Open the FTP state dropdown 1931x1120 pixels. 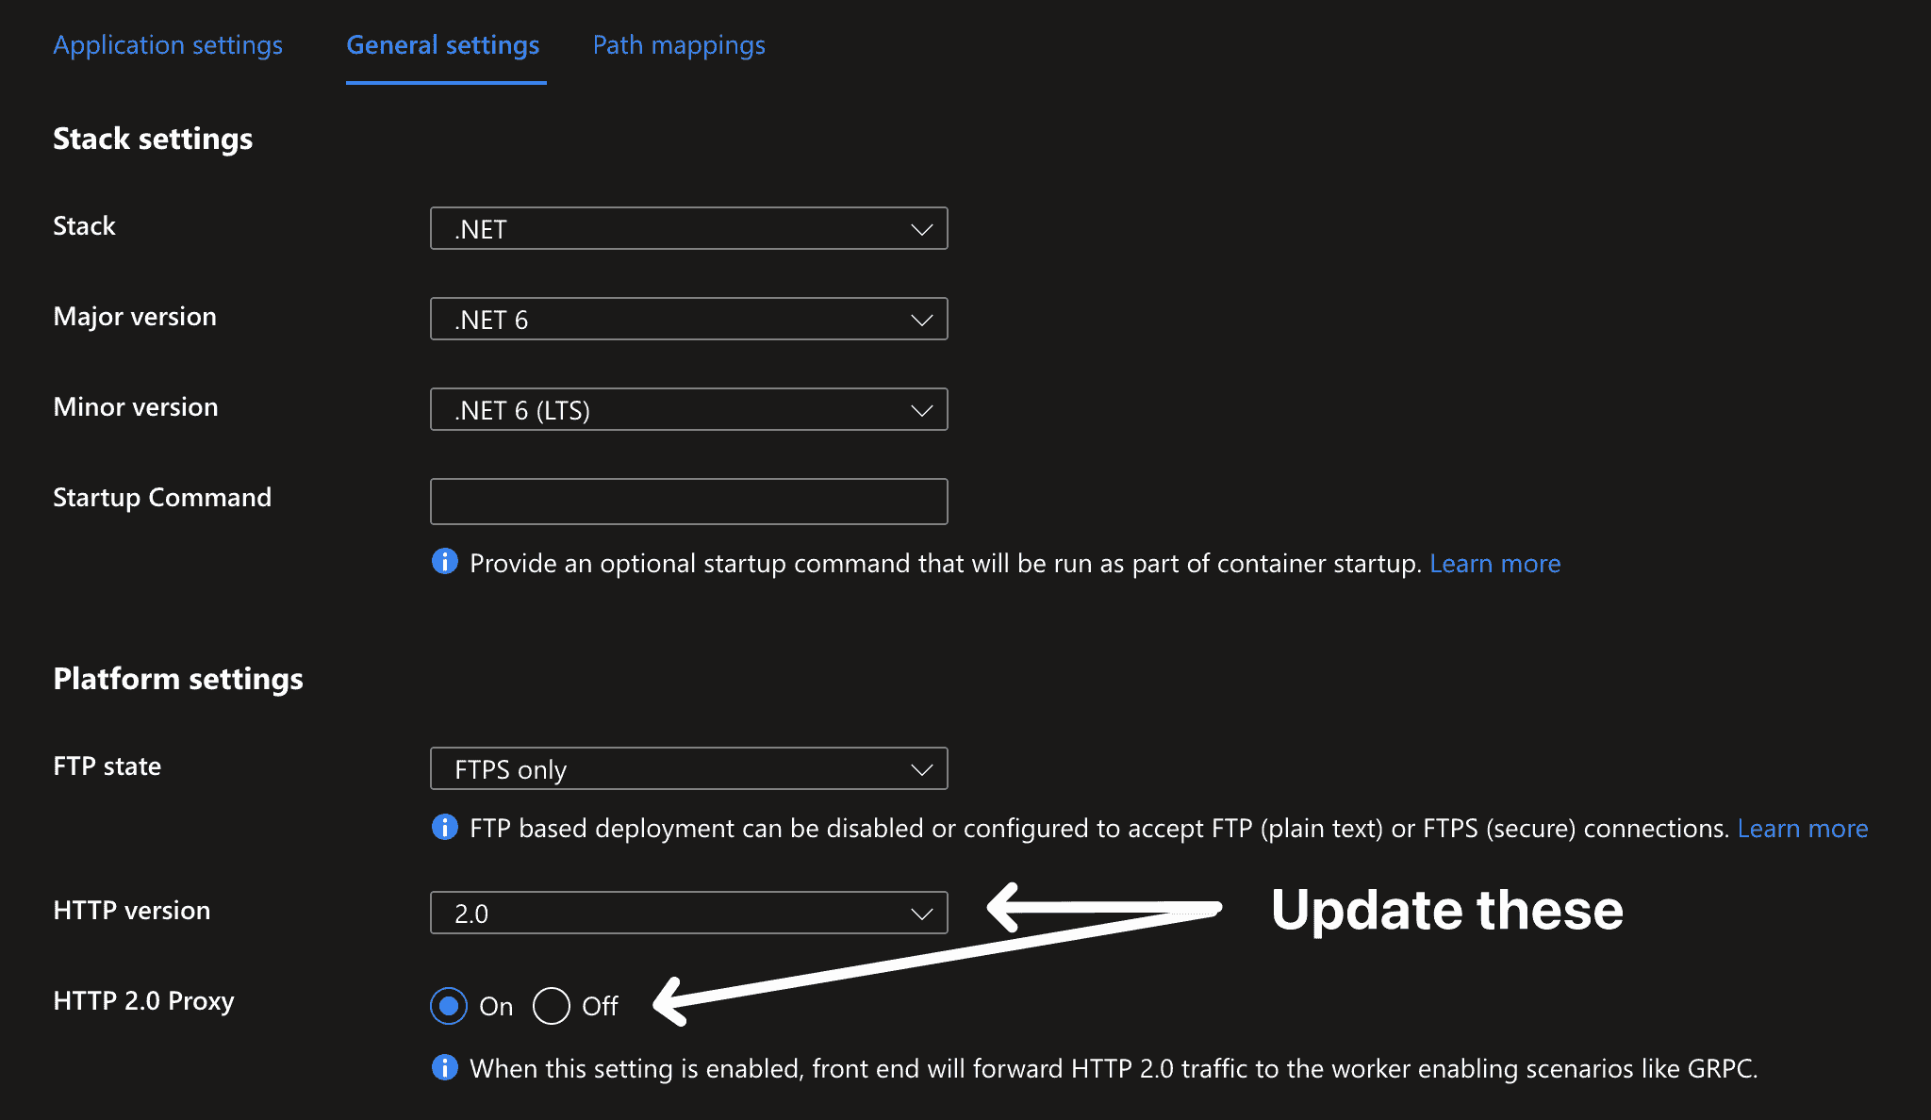click(x=688, y=769)
